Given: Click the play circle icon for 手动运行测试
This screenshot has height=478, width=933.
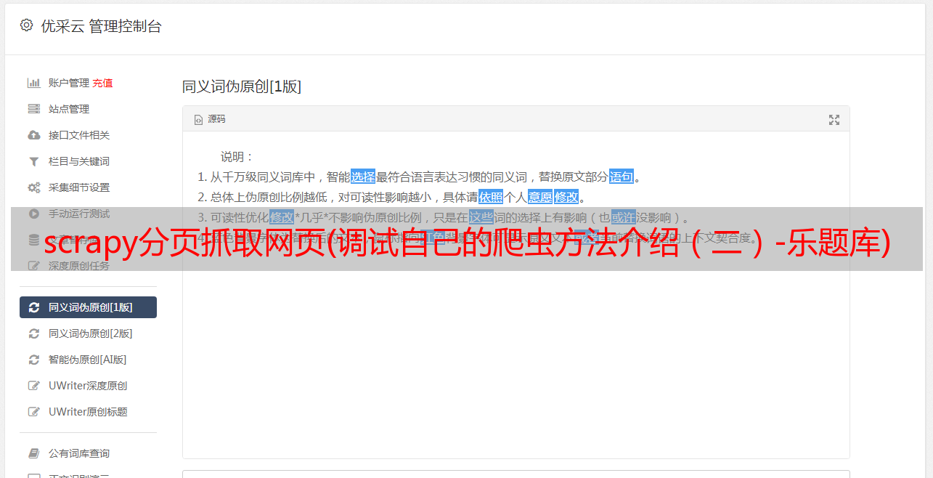Looking at the screenshot, I should (33, 214).
